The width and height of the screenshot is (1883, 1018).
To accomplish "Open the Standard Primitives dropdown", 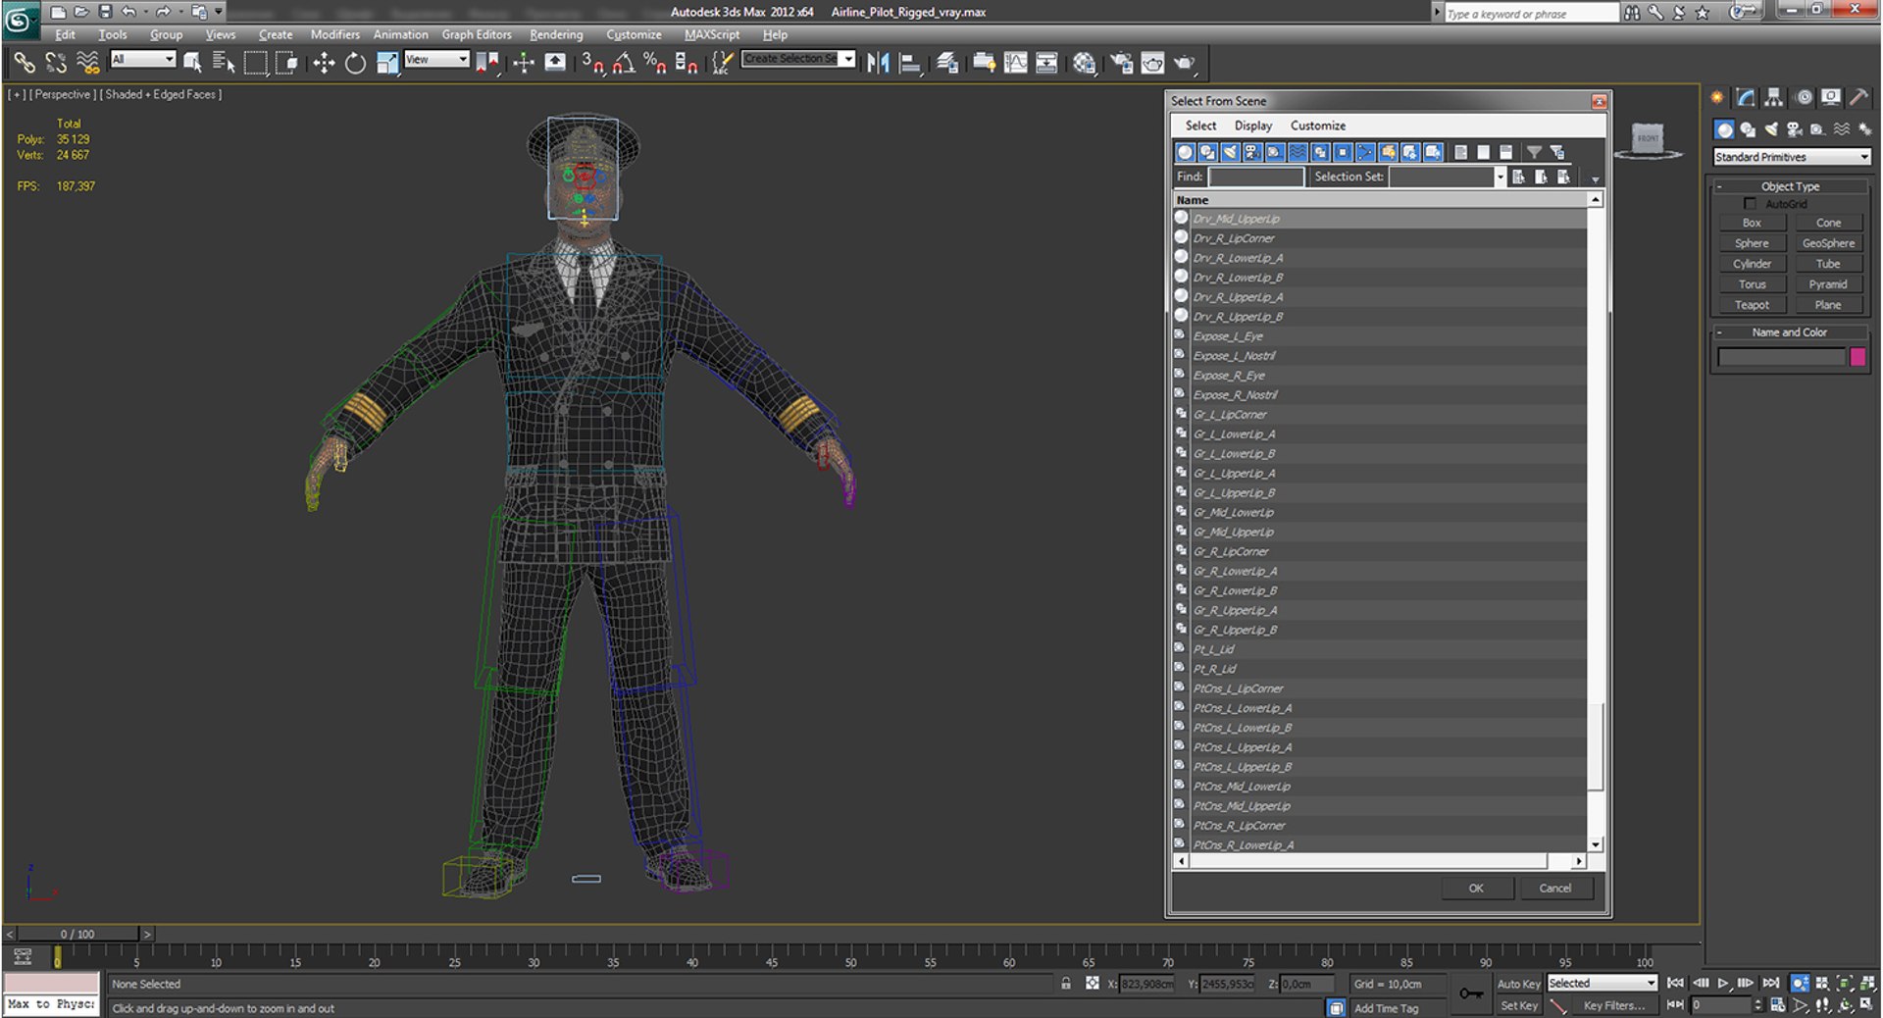I will (x=1792, y=157).
